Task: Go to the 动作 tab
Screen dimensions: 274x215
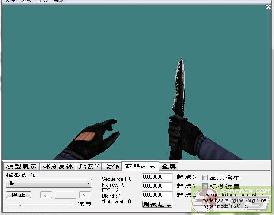Action: coord(112,166)
